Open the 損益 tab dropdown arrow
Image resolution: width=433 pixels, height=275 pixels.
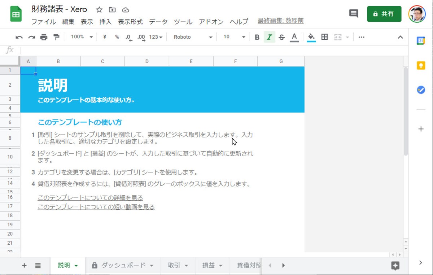tap(221, 266)
